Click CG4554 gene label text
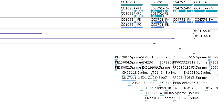 (x=200, y=2)
